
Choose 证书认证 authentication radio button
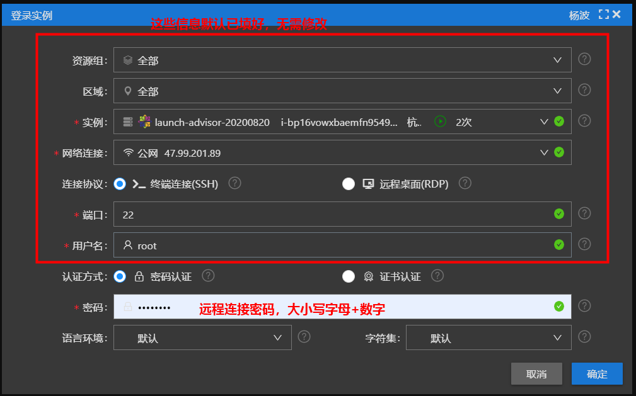point(349,276)
